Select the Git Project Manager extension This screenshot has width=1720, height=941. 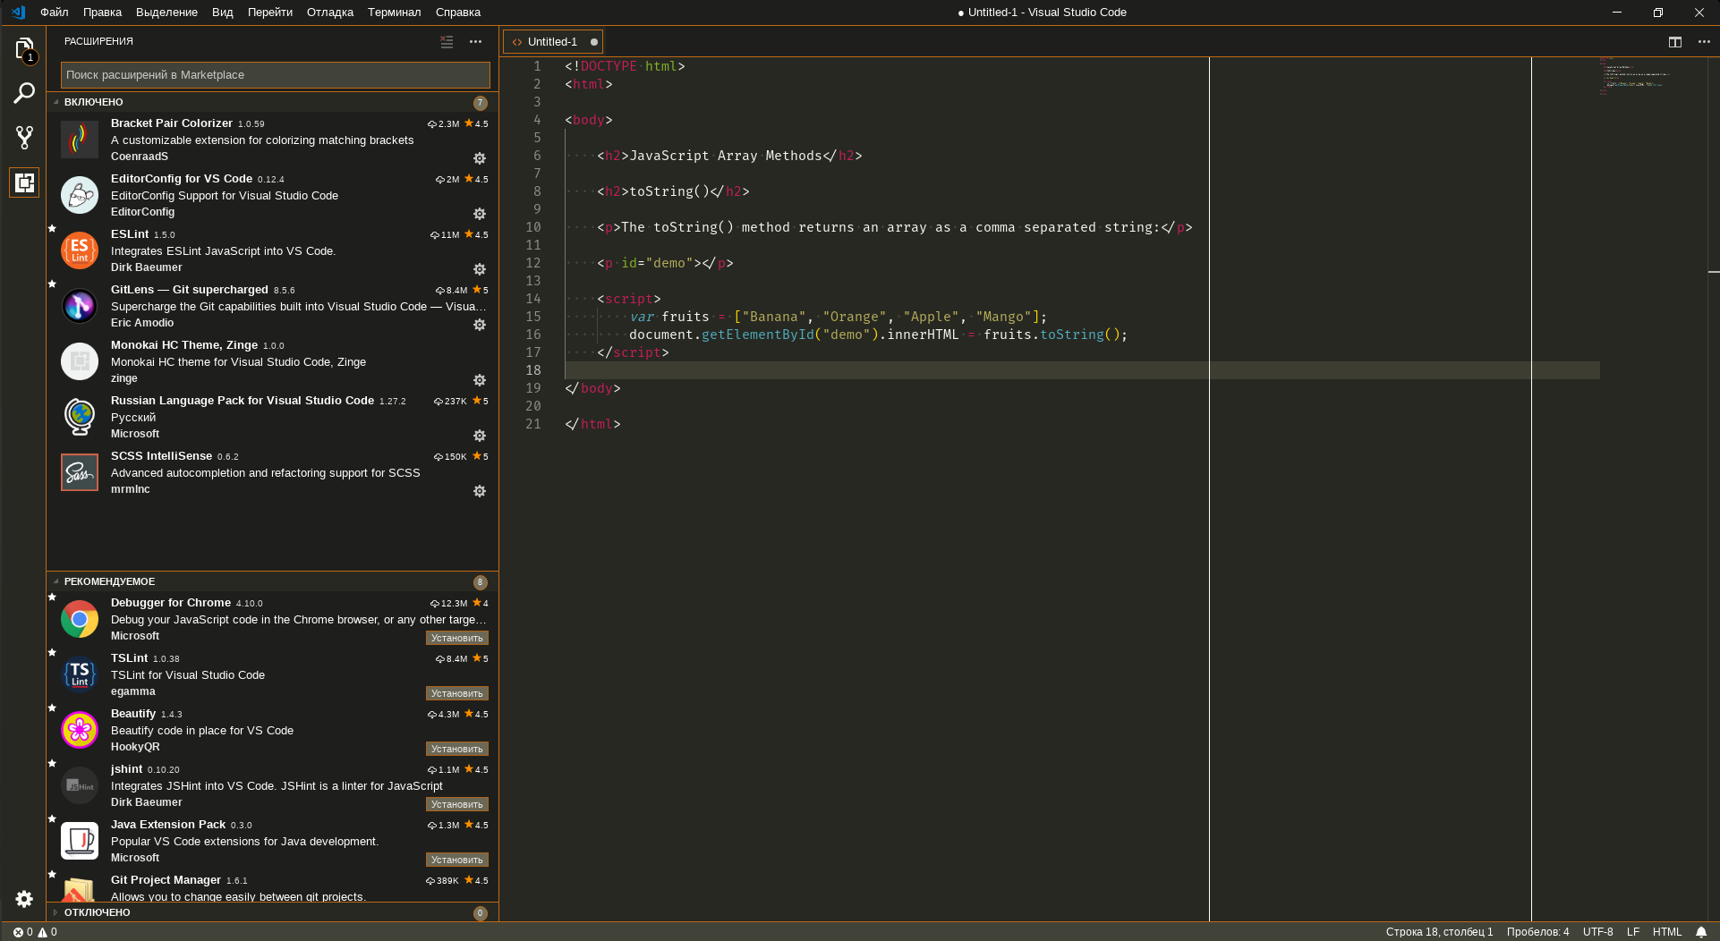(273, 887)
